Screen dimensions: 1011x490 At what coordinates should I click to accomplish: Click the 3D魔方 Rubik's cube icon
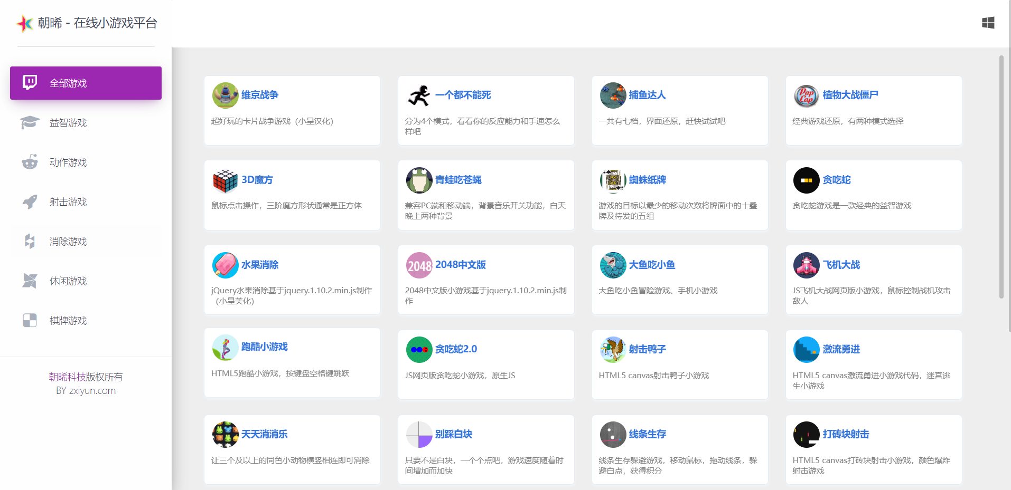pos(225,180)
